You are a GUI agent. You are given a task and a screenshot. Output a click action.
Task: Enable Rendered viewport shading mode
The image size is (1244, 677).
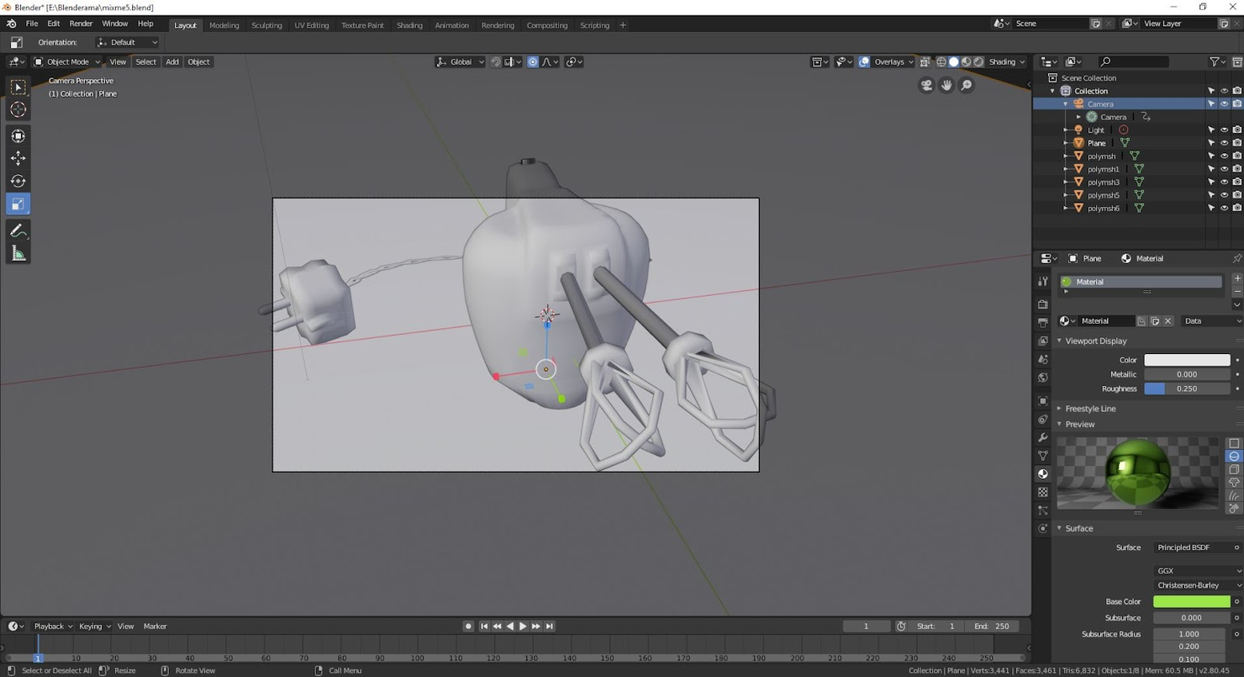click(x=978, y=61)
